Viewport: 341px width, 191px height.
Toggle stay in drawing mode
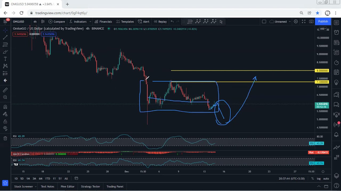pos(5,114)
